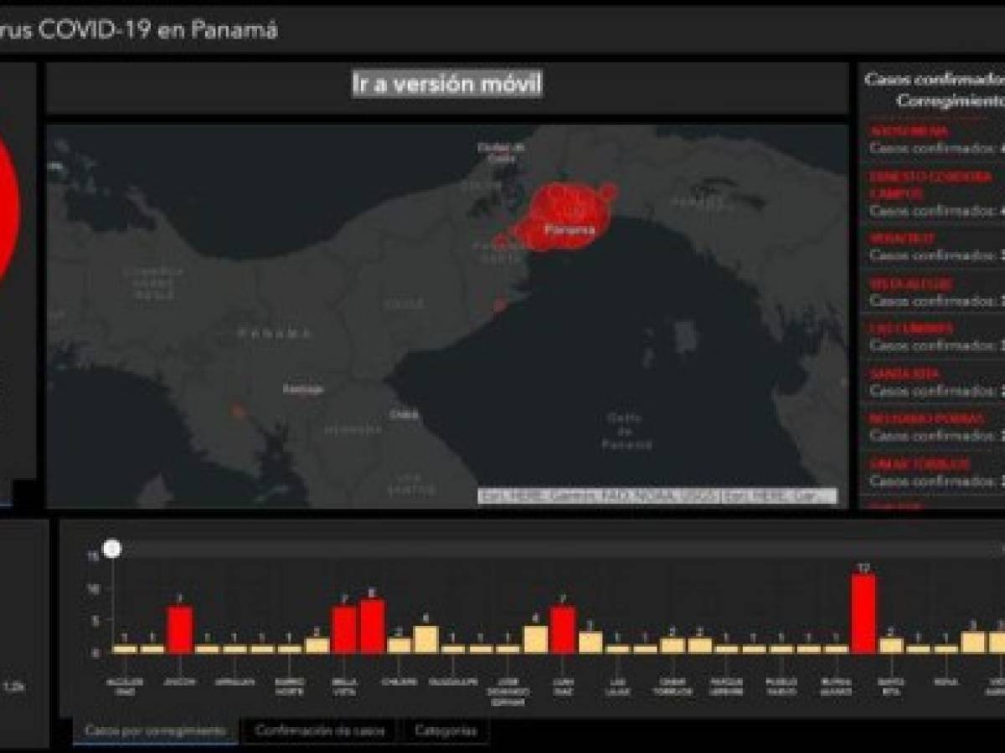Click the 'Parque Lefevre' chart axis label

pyautogui.click(x=726, y=686)
